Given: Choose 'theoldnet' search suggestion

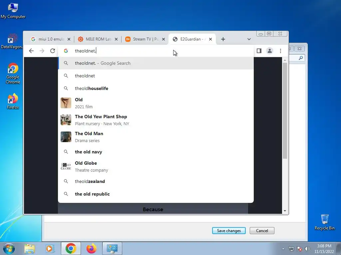Looking at the screenshot, I should pos(156,76).
